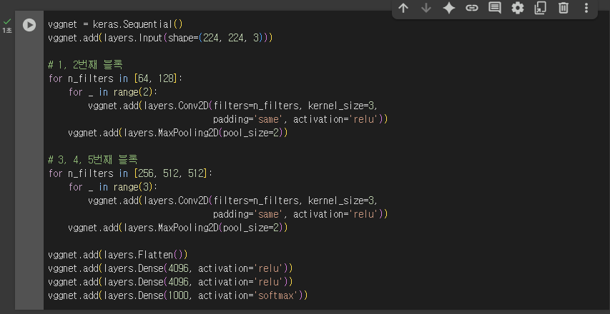Viewport: 610px width, 314px height.
Task: Click 'shape=(224, 224, 3)' argument
Action: (216, 38)
